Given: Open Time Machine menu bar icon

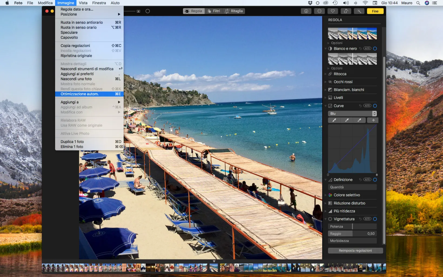Looking at the screenshot, I should 335,3.
